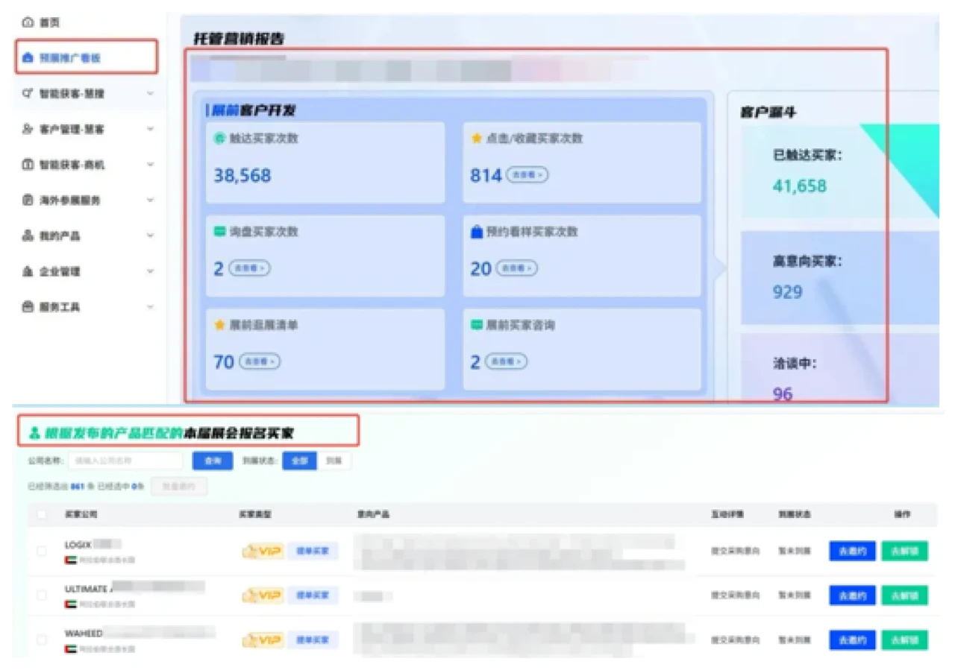Check the box next to LOGIX company row
This screenshot has height=670, width=955.
[41, 551]
